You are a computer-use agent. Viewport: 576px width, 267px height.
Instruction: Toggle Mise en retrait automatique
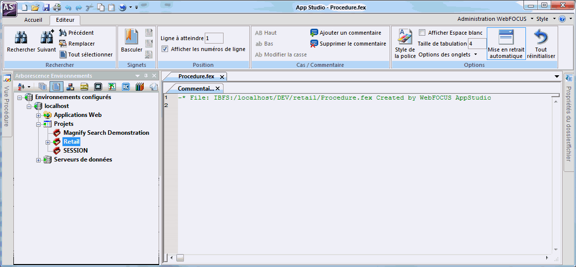coord(506,43)
